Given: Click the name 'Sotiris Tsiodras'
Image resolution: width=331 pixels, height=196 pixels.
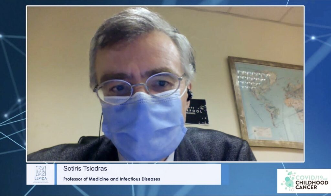Looking at the screenshot, I should coord(85,168).
